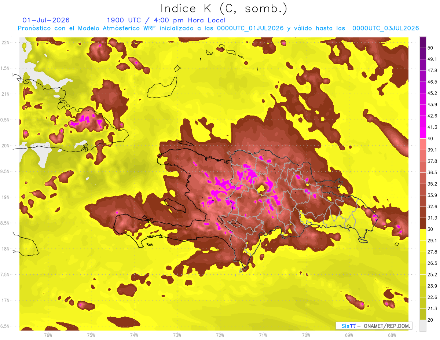Click the legend value "43.9"
Image resolution: width=440 pixels, height=340 pixels.
tap(432, 105)
